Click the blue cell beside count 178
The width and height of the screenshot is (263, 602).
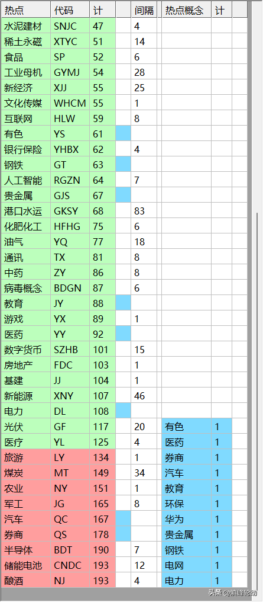coord(124,534)
